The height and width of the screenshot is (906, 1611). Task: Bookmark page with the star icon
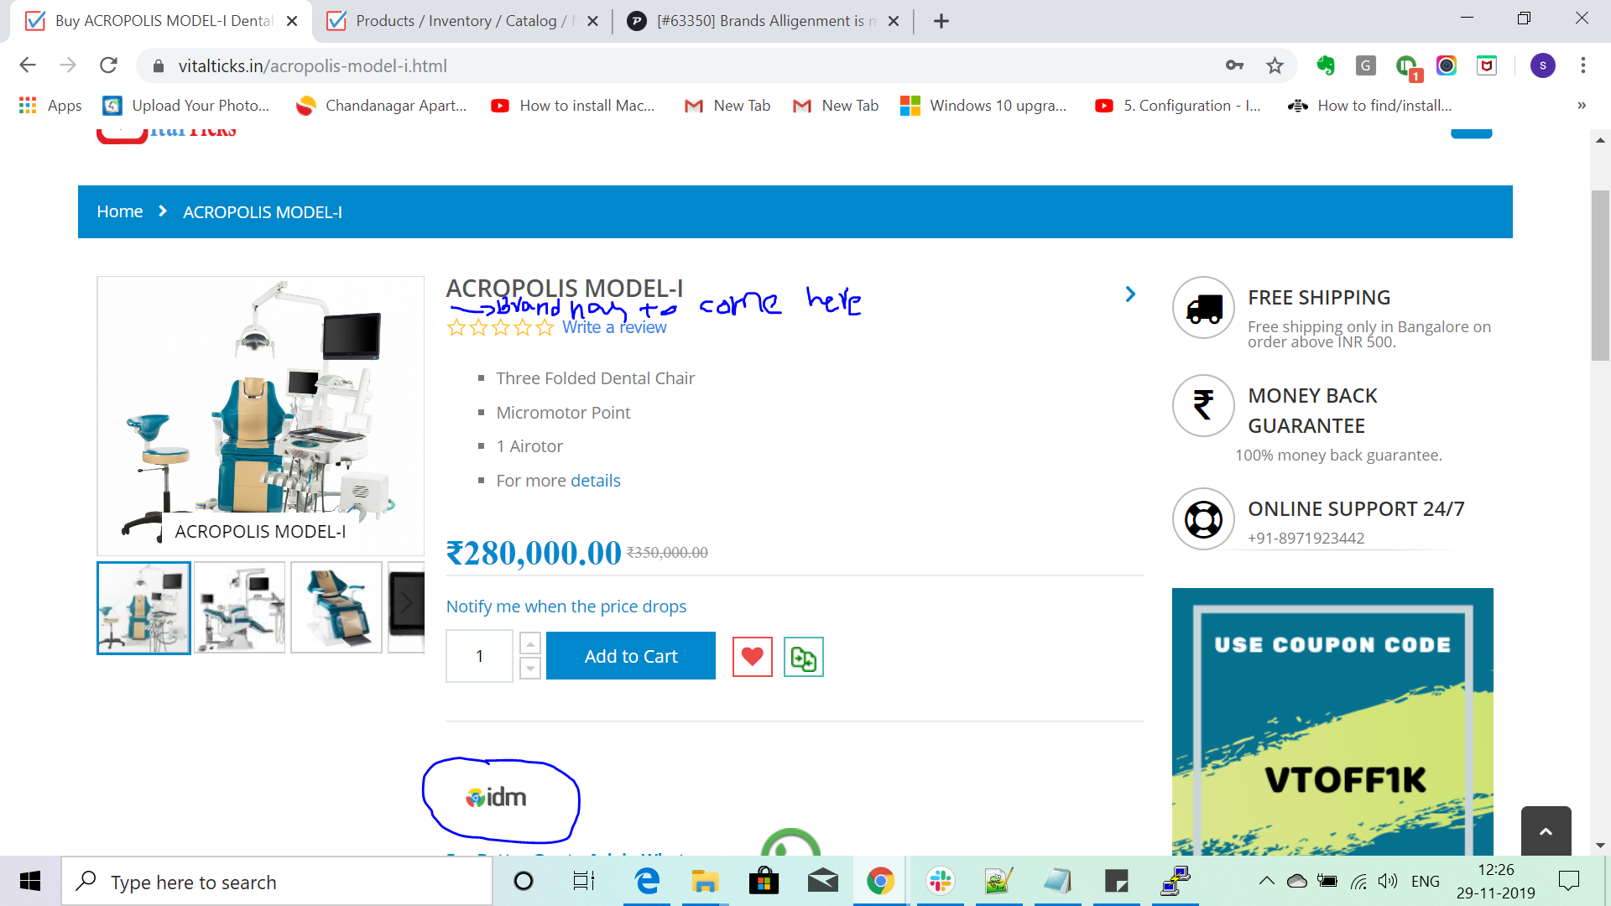tap(1275, 65)
